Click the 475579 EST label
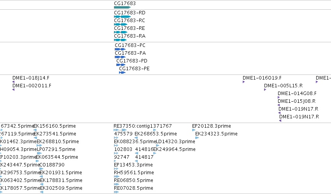 123,134
